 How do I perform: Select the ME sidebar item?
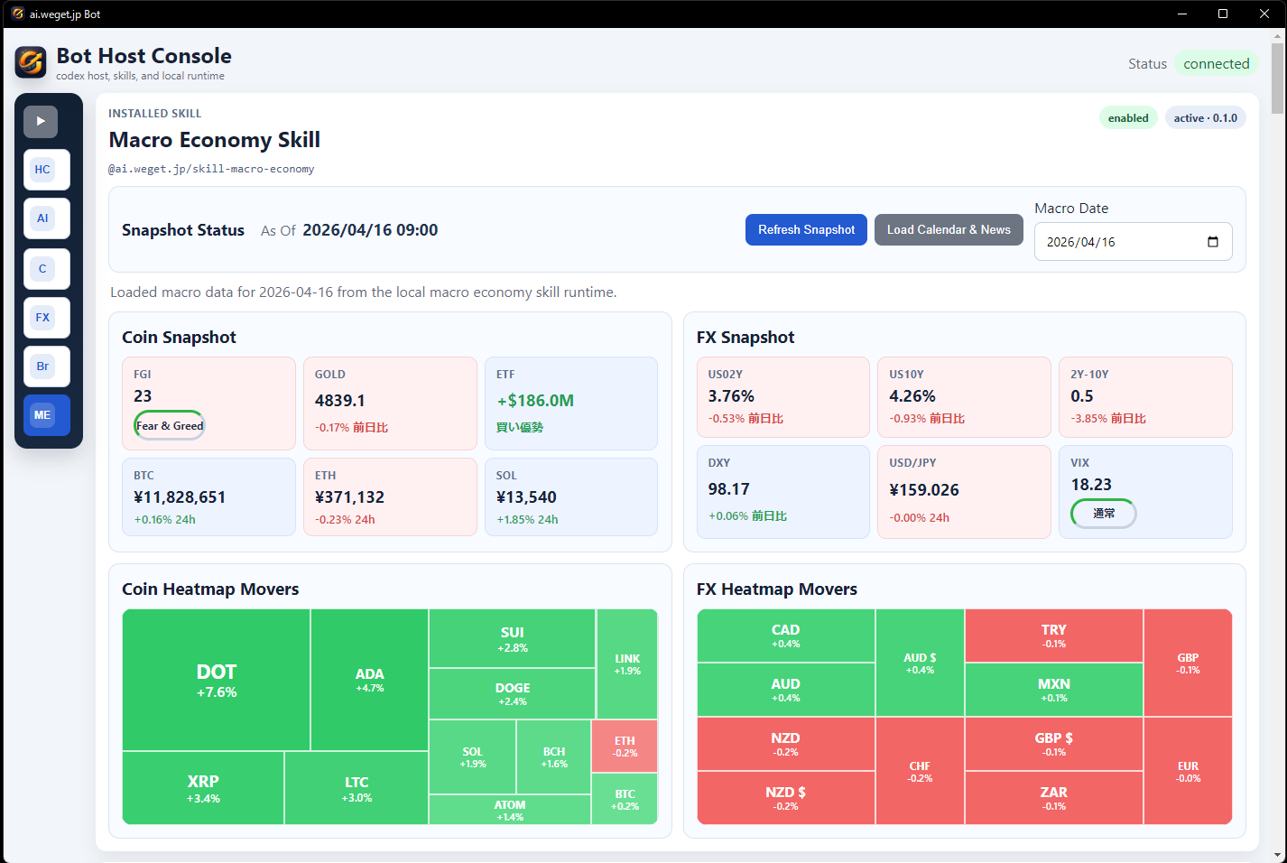click(x=47, y=415)
